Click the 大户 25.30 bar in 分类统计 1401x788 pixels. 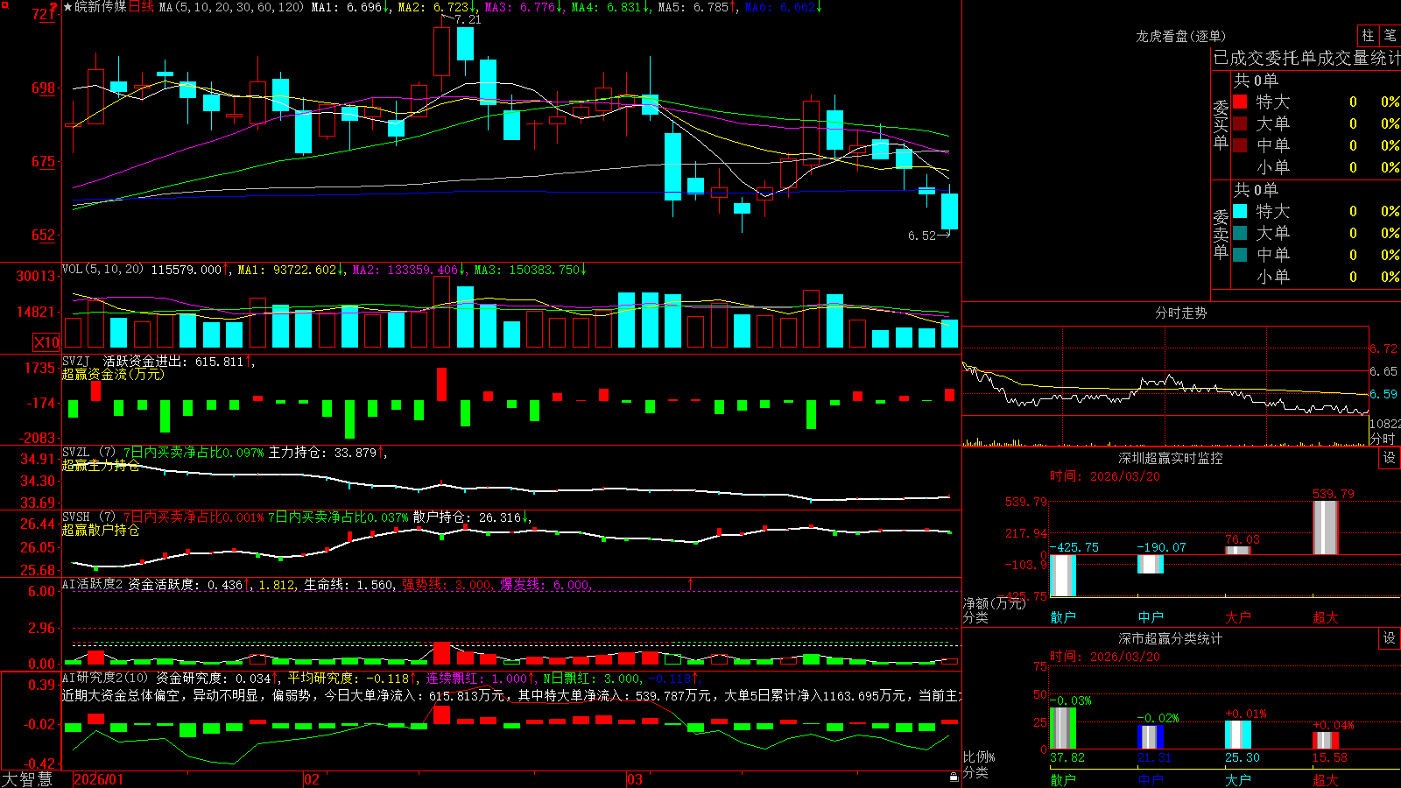(x=1238, y=735)
